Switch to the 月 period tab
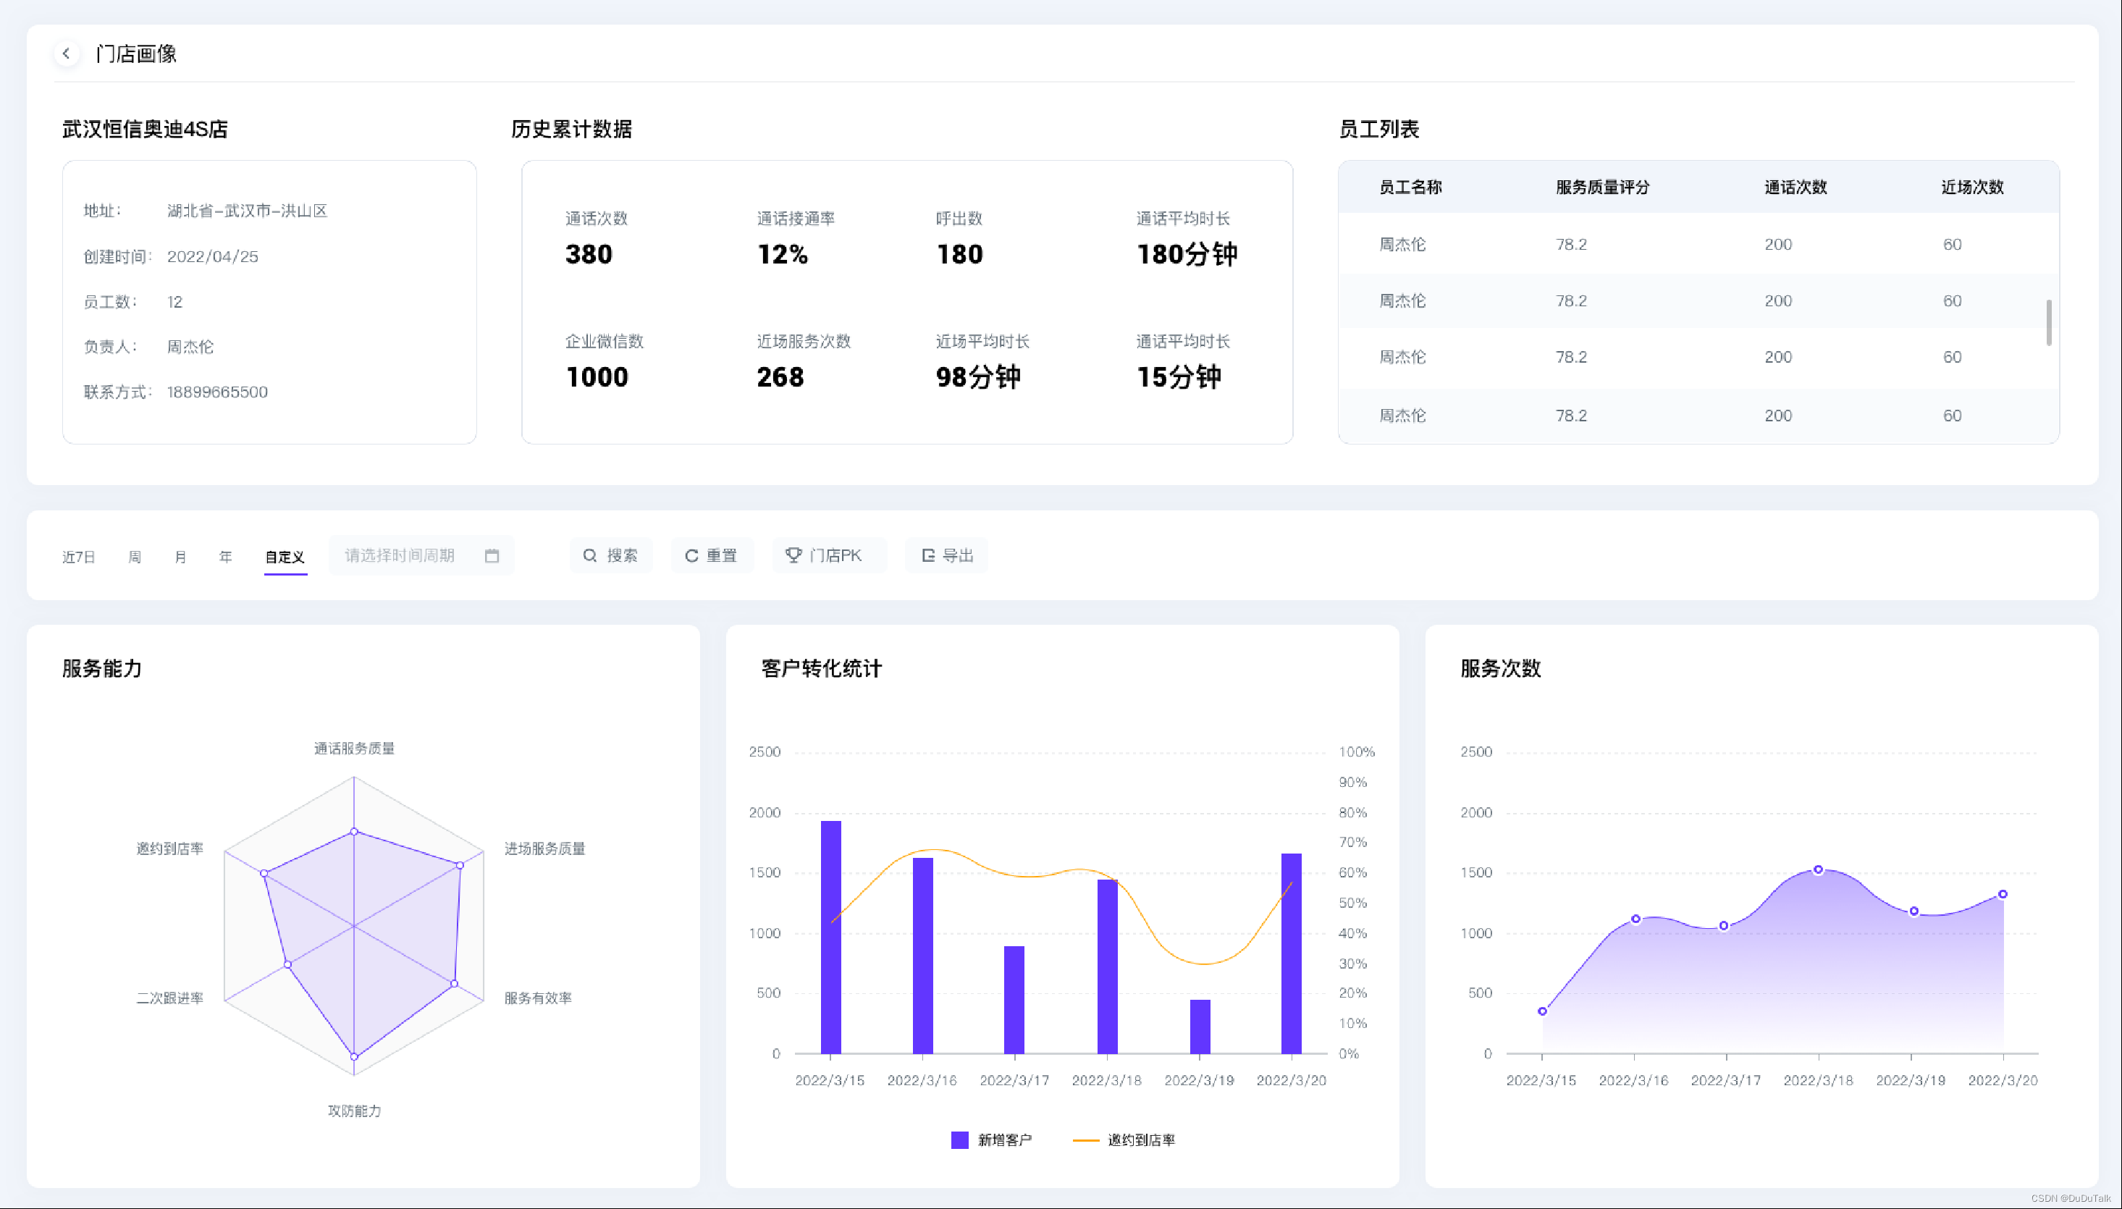This screenshot has width=2122, height=1209. pyautogui.click(x=180, y=556)
